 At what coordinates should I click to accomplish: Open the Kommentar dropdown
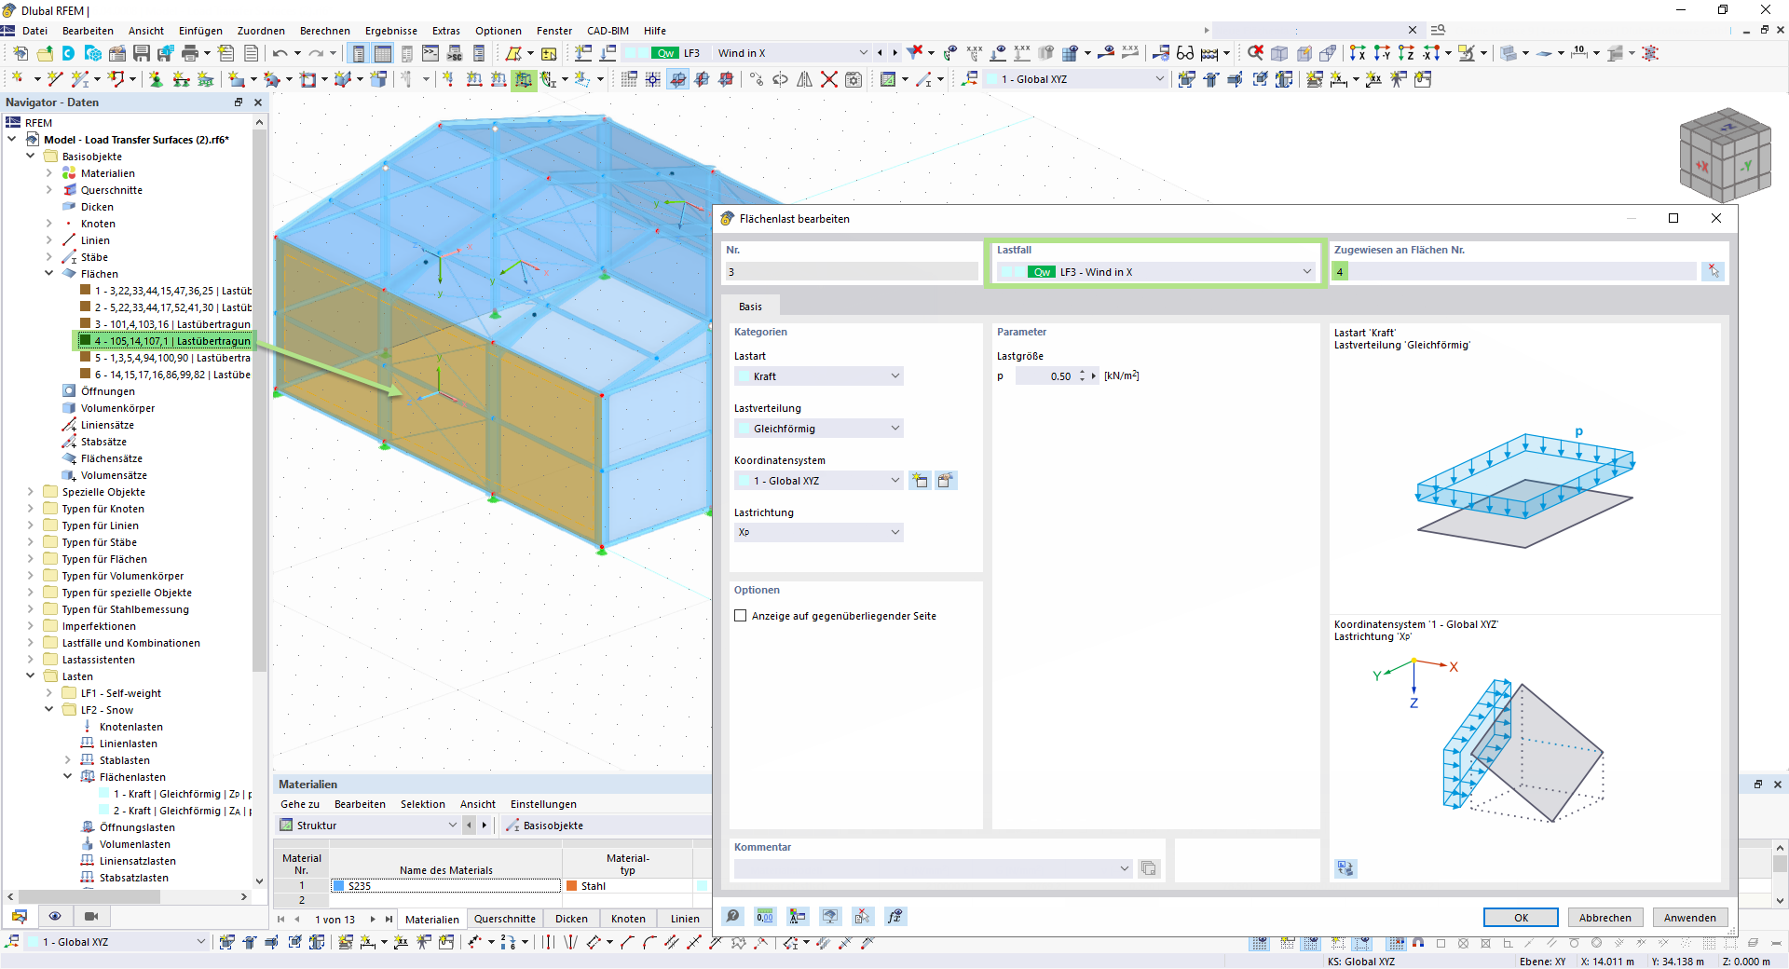pyautogui.click(x=1124, y=868)
